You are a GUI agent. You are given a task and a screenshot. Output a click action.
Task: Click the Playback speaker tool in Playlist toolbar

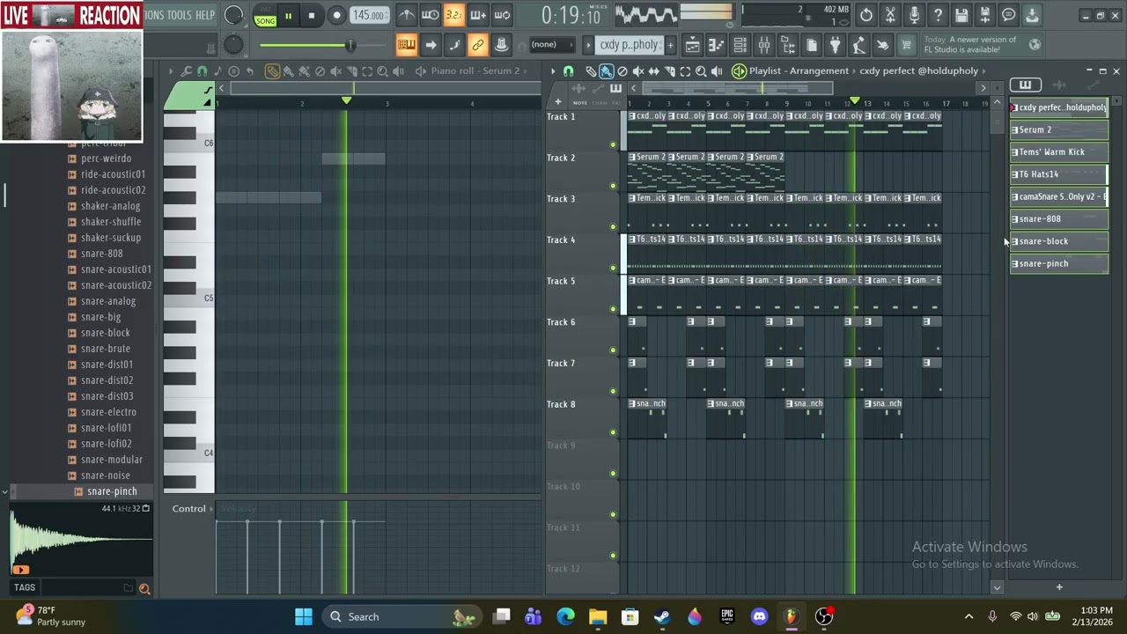718,71
